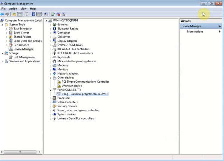Select Disk Management in left tree
This screenshot has height=161, width=224.
pyautogui.click(x=24, y=57)
